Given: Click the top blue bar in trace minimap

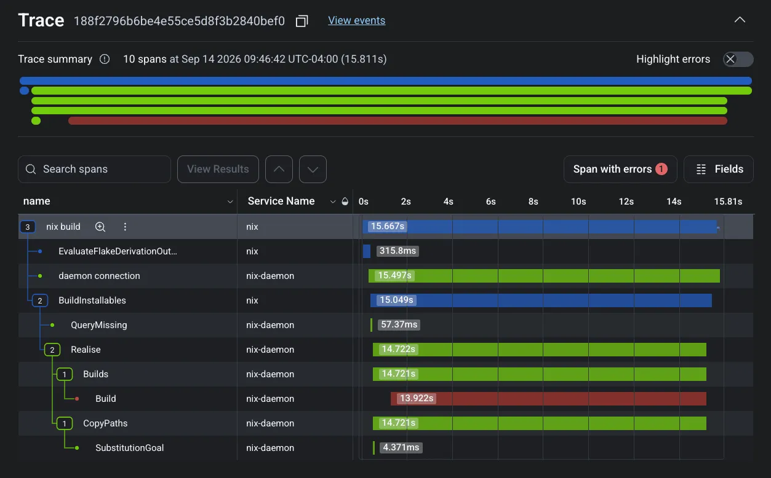Looking at the screenshot, I should [x=386, y=80].
